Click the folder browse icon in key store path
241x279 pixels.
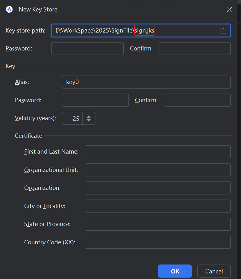point(224,31)
